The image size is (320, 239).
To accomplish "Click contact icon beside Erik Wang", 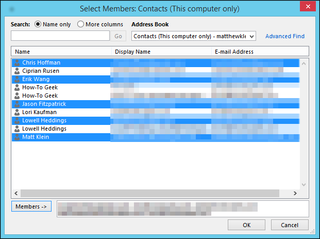I will [17, 79].
